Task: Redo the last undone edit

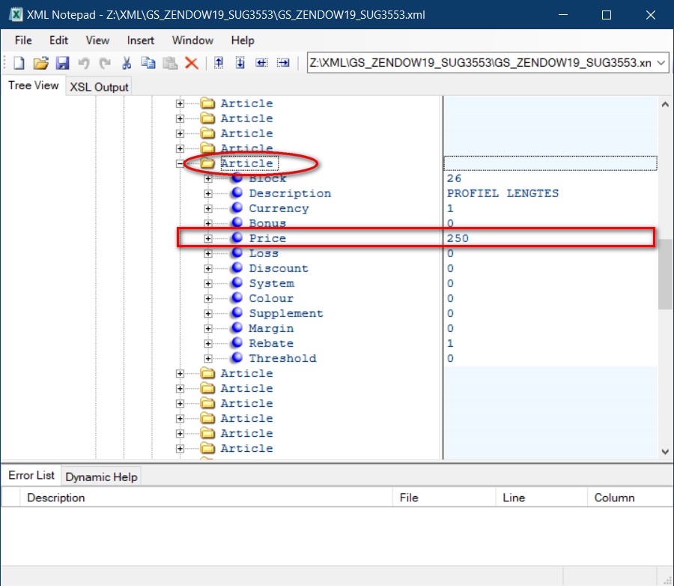Action: coord(105,63)
